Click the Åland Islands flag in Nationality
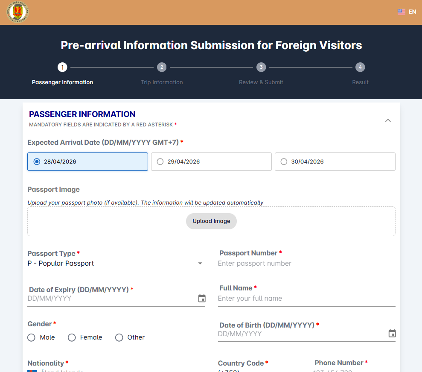 click(32, 371)
